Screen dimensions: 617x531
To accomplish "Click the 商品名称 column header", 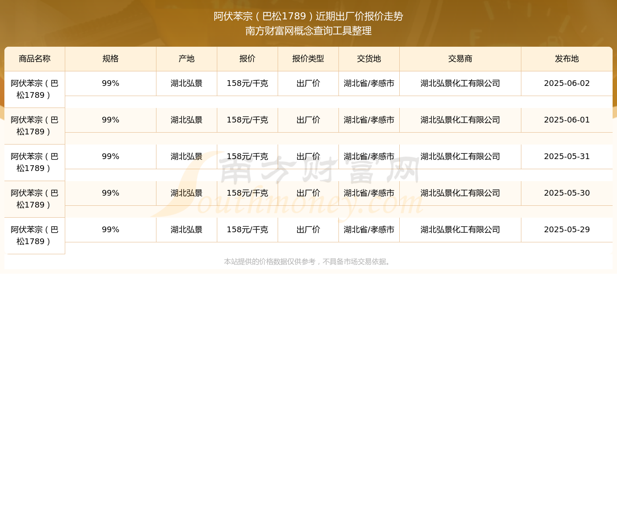I will (x=35, y=59).
